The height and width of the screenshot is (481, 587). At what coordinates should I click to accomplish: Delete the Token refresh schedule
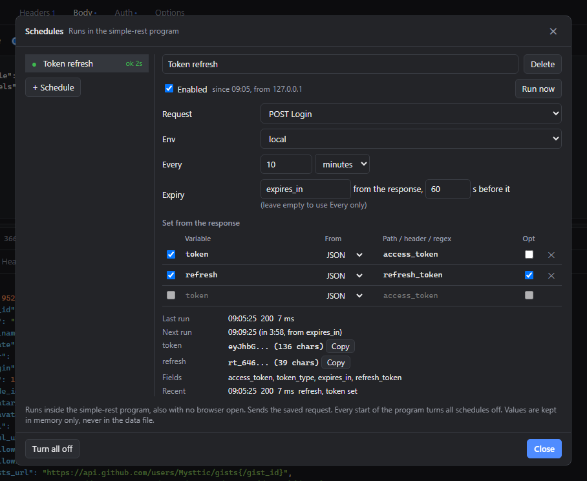click(542, 64)
